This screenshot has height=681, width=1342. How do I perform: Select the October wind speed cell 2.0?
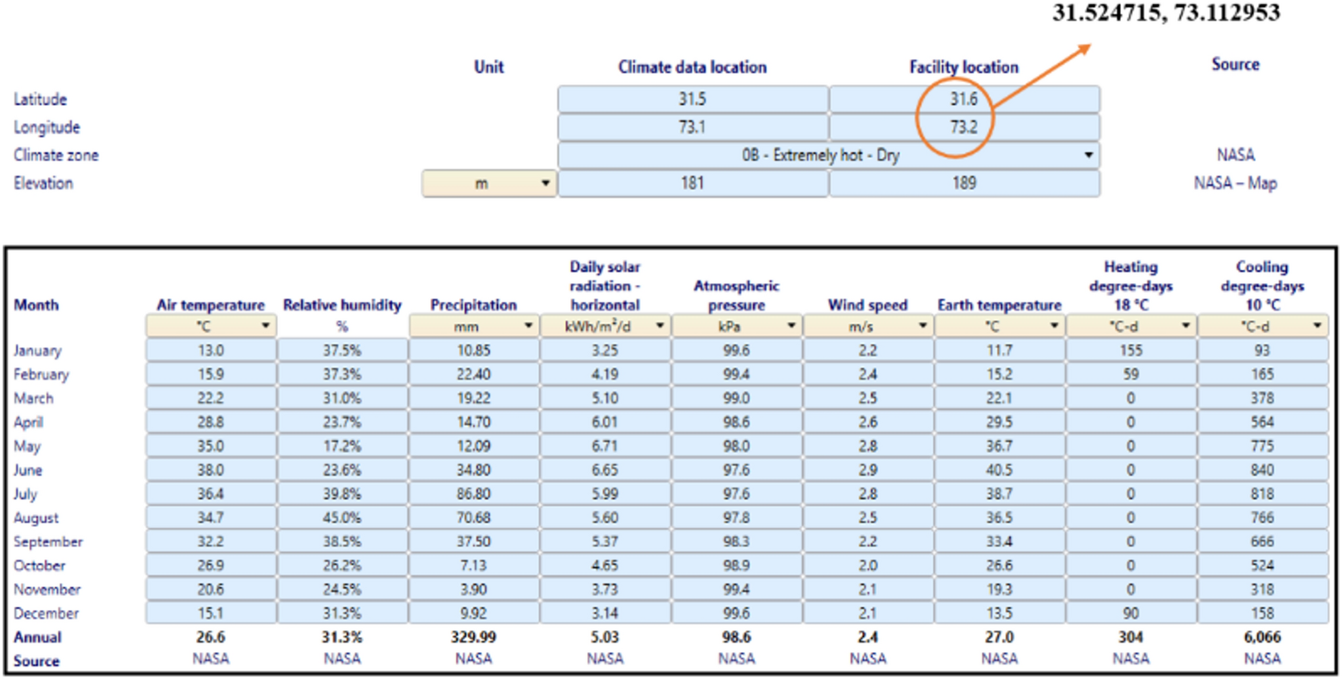pos(868,566)
